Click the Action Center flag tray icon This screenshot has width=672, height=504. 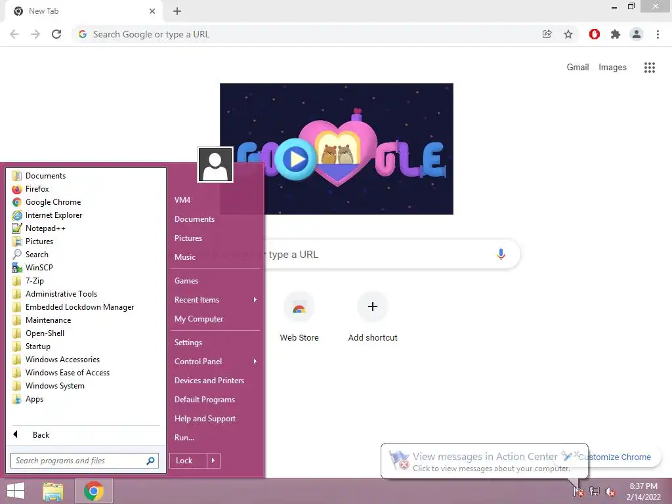click(x=579, y=491)
